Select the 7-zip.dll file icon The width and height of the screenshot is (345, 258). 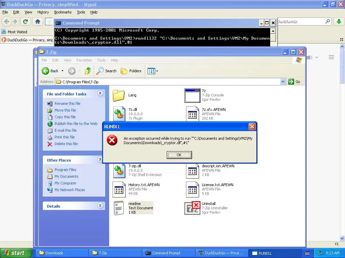coord(119,170)
